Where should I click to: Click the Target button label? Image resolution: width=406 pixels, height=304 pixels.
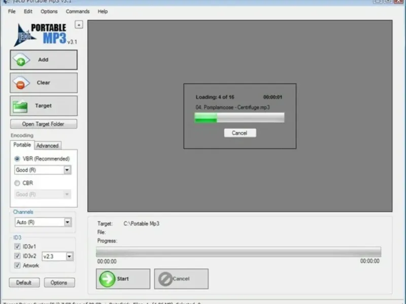coord(43,106)
